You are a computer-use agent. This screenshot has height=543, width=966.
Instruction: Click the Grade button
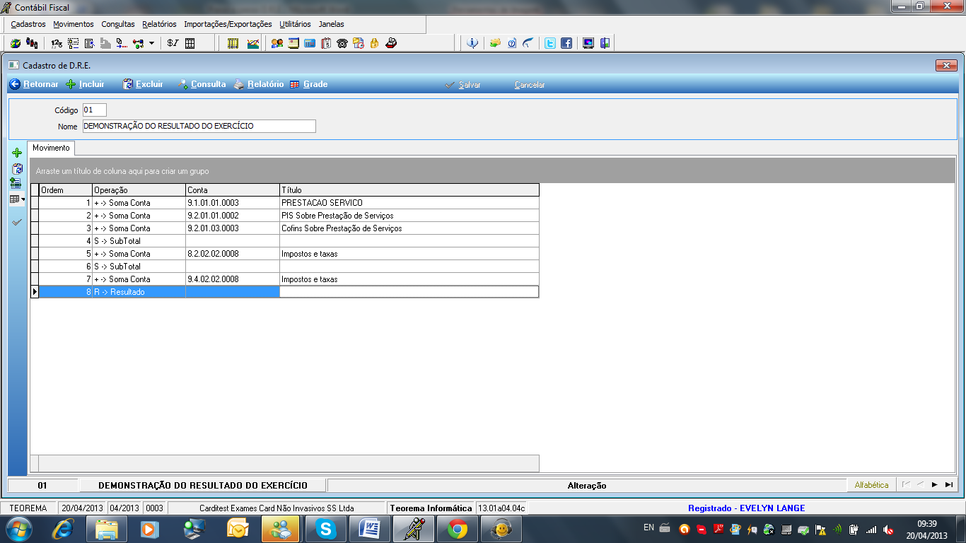pyautogui.click(x=308, y=85)
